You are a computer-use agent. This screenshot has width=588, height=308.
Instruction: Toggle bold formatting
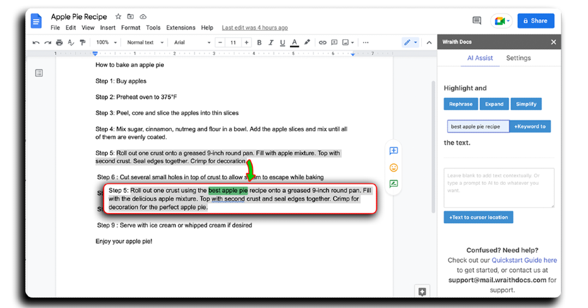(x=259, y=43)
